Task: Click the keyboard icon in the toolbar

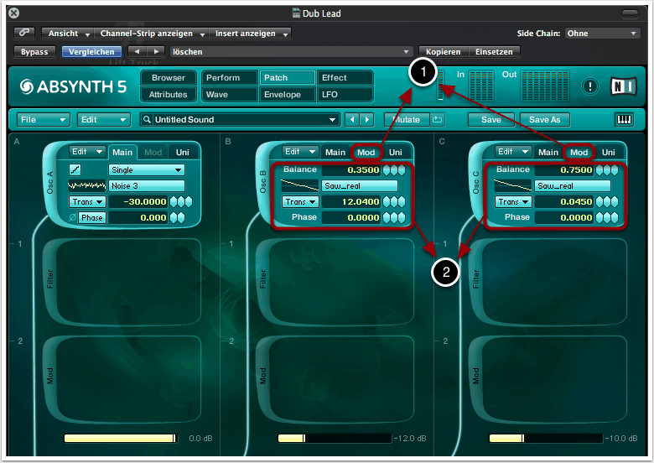Action: click(625, 120)
